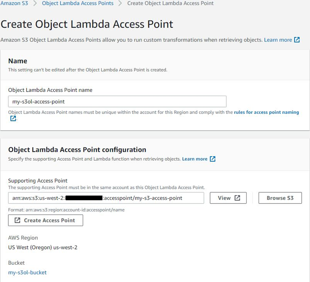The image size is (310, 282).
Task: Open the my-s3ol-bucket link
Action: click(x=28, y=272)
